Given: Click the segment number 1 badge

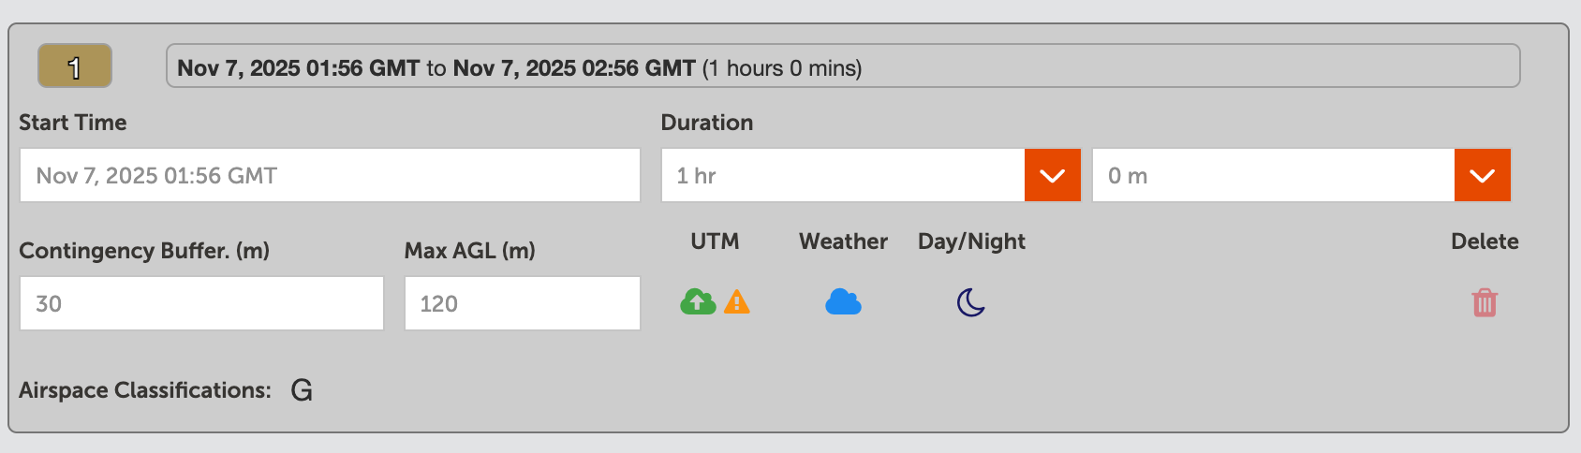Looking at the screenshot, I should 75,66.
